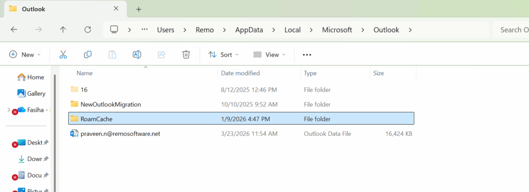Viewport: 529px width, 192px height.
Task: Click Local in the address breadcrumb
Action: click(x=292, y=29)
